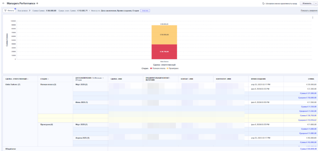Toggle the red Полная оплата legend marker
Image resolution: width=318 pixels, height=151 pixels.
(x=151, y=68)
